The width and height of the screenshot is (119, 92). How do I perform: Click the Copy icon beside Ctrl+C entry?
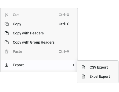pyautogui.click(x=7, y=24)
